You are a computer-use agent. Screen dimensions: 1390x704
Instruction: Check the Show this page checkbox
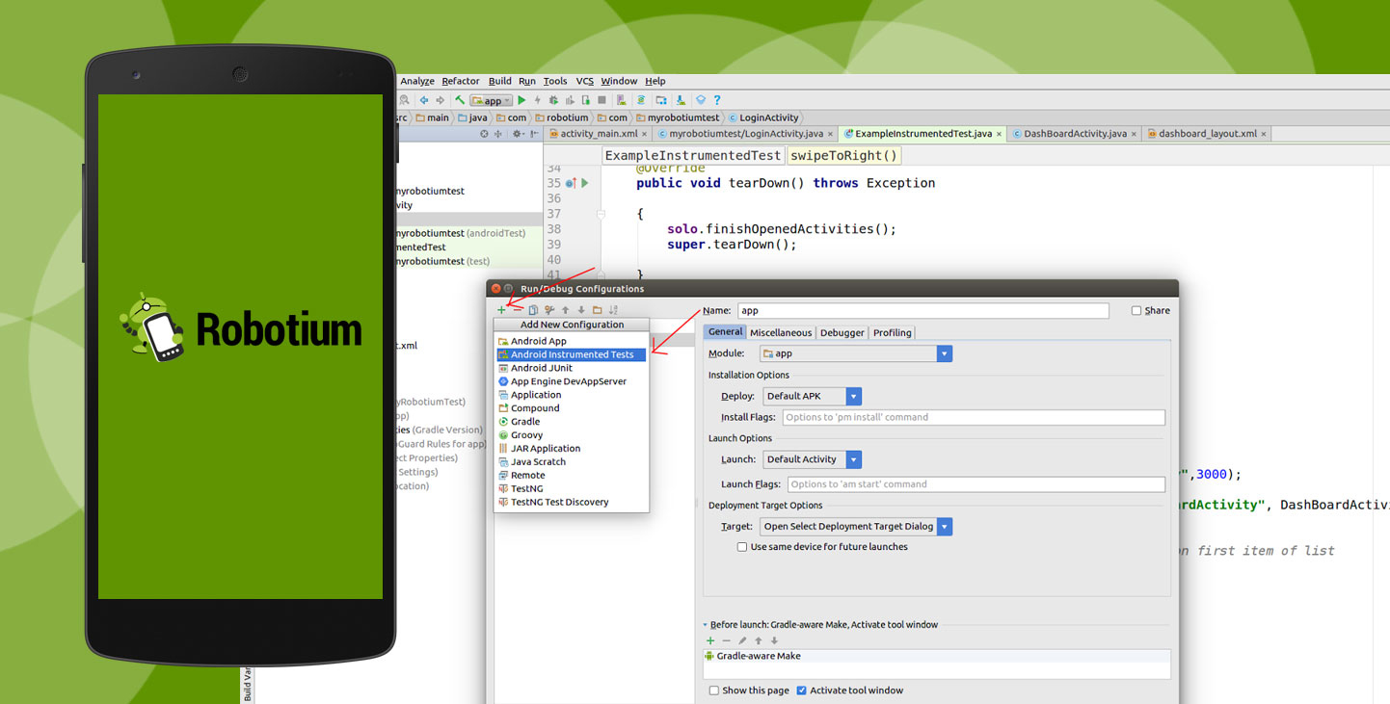tap(714, 691)
